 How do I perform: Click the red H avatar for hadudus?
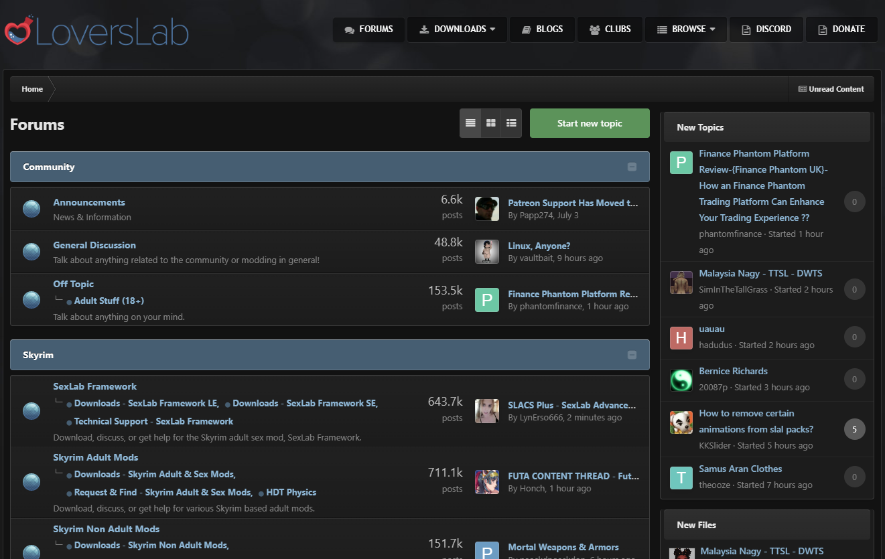click(681, 338)
